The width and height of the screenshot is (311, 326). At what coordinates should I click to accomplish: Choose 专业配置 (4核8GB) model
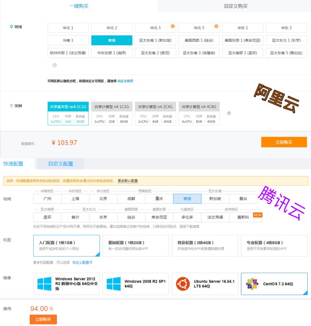(x=274, y=246)
